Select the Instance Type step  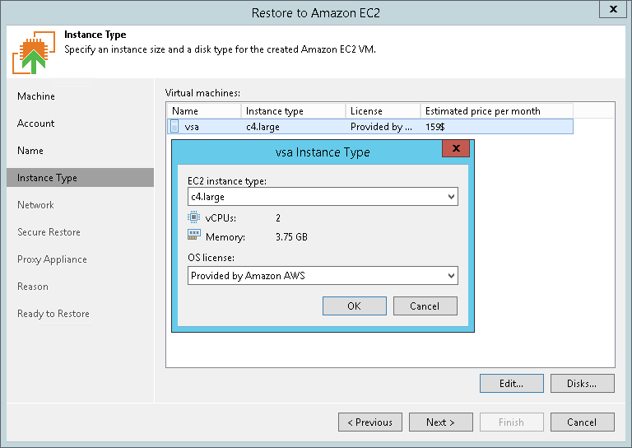pos(48,178)
